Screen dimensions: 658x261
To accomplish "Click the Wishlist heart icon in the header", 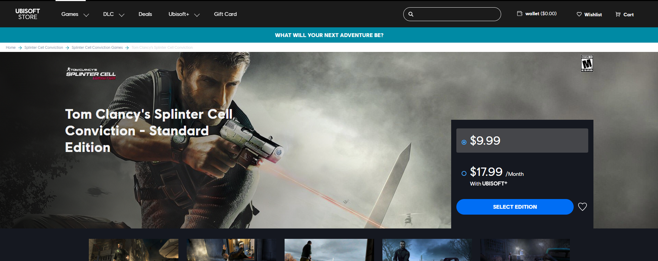I will [x=579, y=14].
